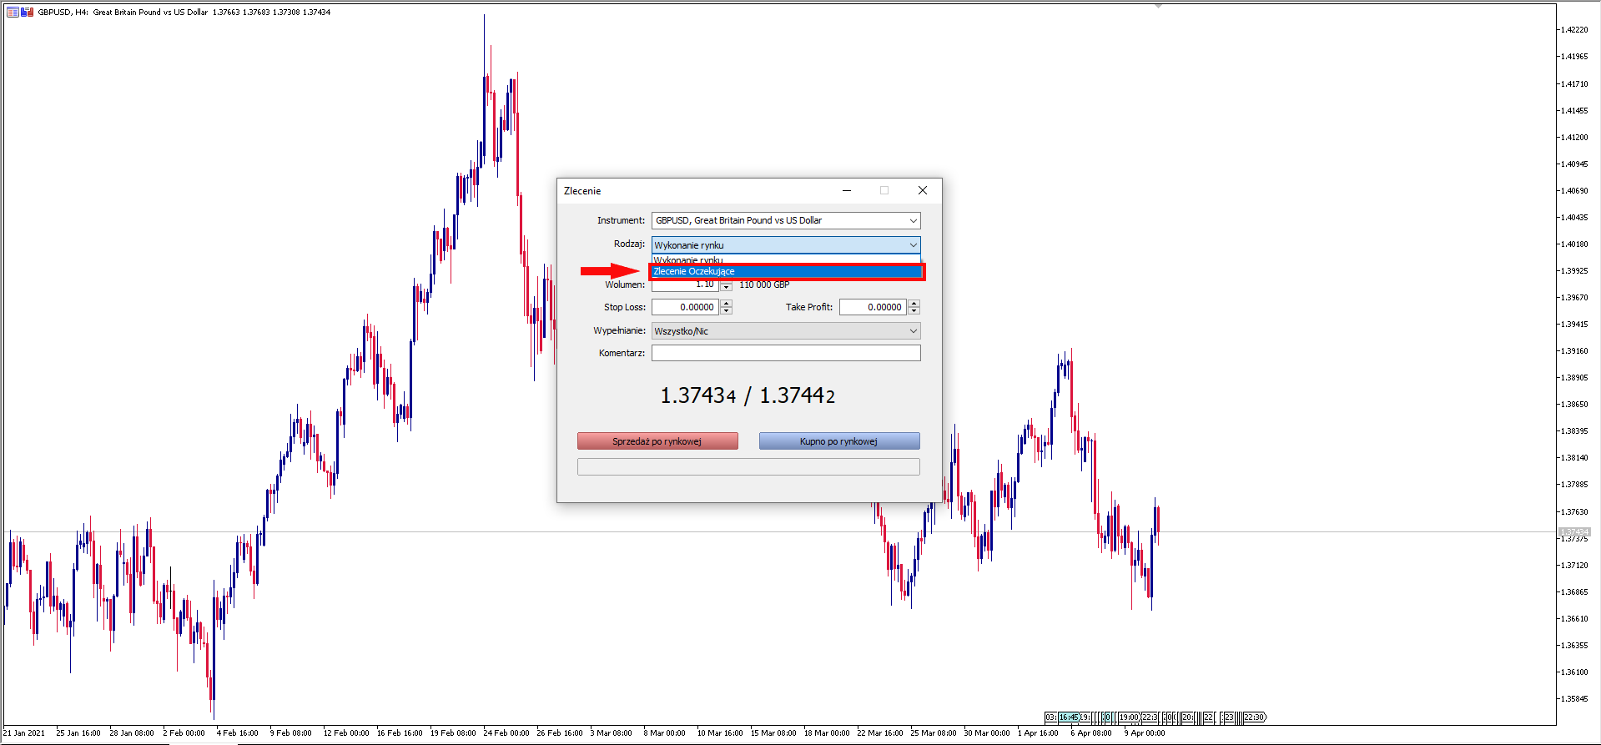Viewport: 1601px width, 745px height.
Task: Increase Take Profit with up arrow
Action: (x=914, y=304)
